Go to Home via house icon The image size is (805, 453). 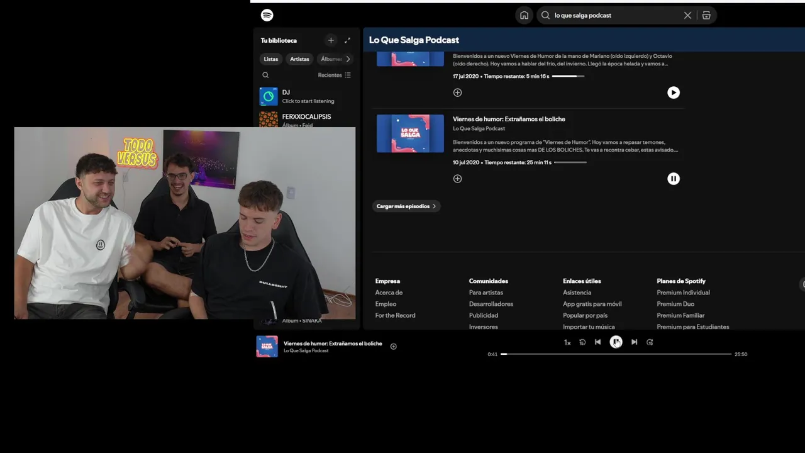coord(524,15)
